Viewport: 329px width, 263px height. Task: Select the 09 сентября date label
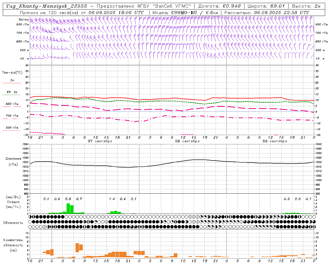pyautogui.click(x=275, y=141)
